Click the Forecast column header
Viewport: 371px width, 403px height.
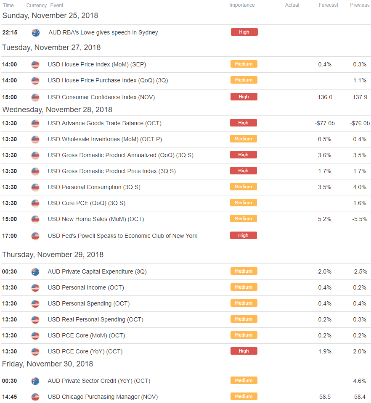pos(328,5)
